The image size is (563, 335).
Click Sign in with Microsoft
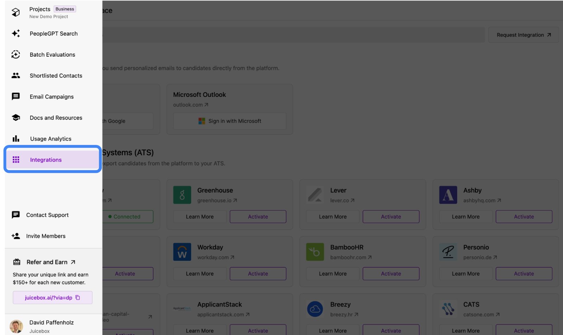pyautogui.click(x=229, y=121)
